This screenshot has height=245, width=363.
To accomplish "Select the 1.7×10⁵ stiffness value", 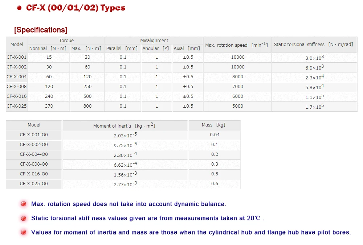I will tap(315, 106).
